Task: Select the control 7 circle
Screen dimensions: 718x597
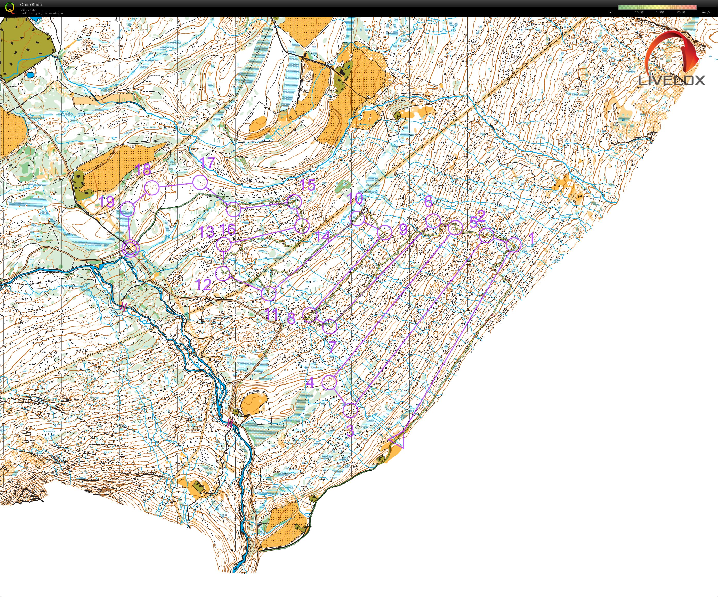Action: click(330, 327)
